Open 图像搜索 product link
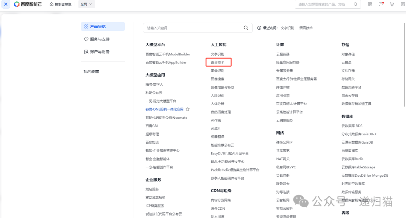The image size is (406, 218). click(x=218, y=79)
